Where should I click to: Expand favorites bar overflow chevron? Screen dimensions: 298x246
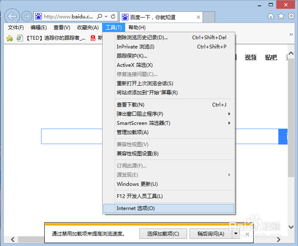coord(291,35)
